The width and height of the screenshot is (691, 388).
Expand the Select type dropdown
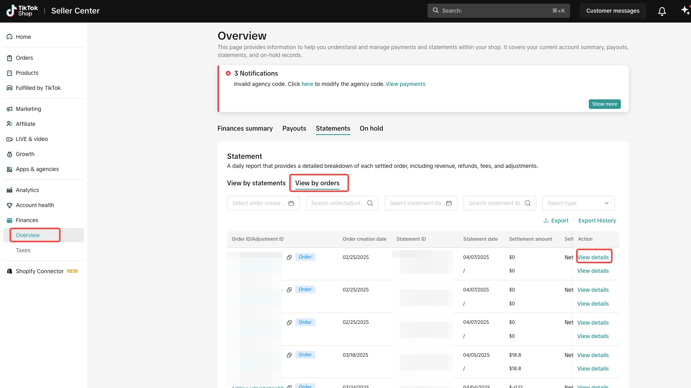[x=578, y=203]
